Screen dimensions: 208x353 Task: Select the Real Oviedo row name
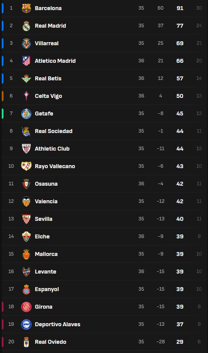tap(50, 342)
